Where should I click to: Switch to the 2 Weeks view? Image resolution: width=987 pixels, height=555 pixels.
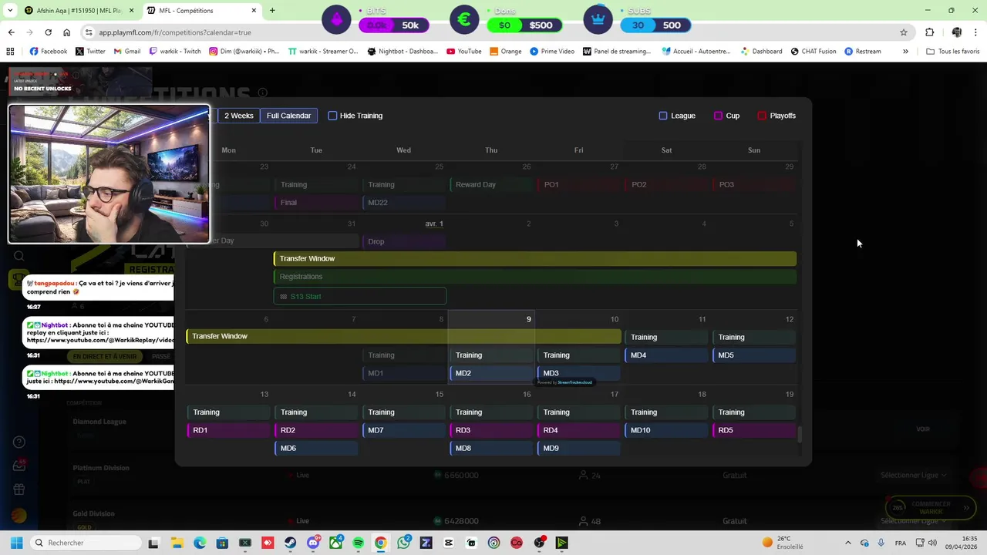pyautogui.click(x=238, y=116)
